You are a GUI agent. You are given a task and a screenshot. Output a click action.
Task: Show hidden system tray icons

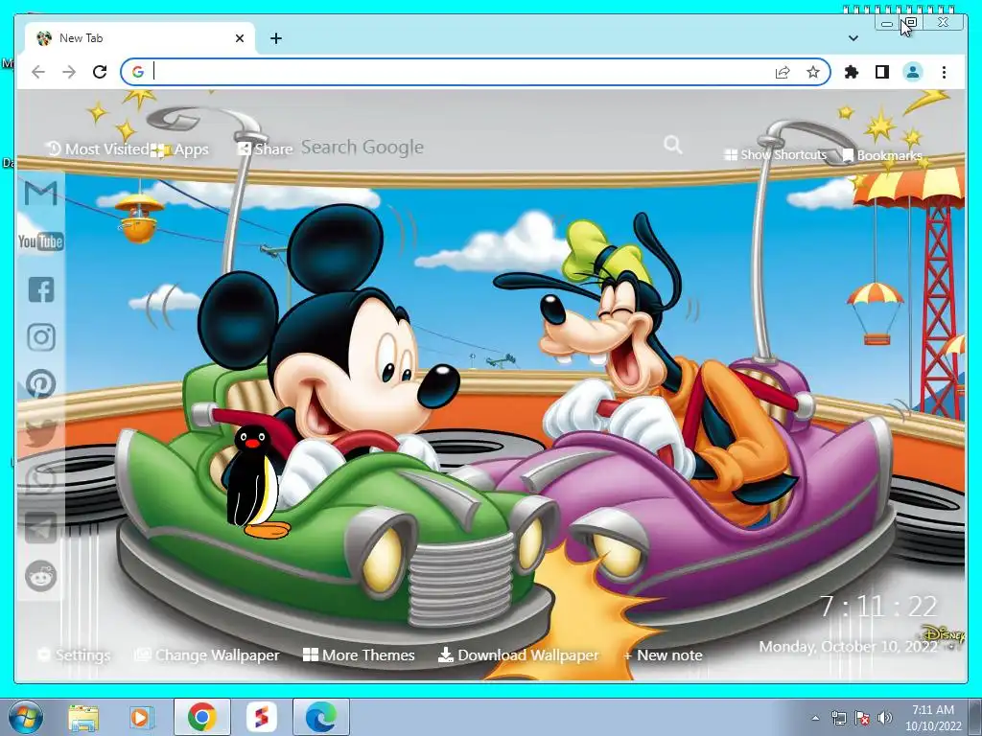(x=815, y=718)
